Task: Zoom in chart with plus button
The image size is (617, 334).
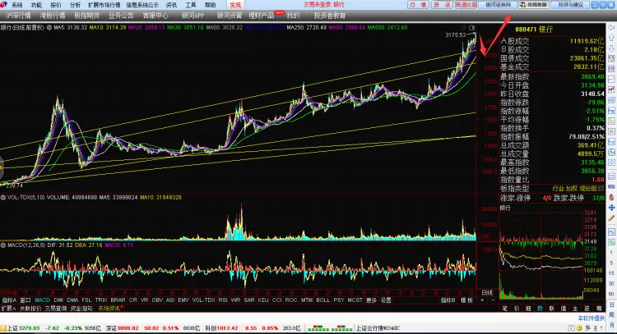Action: click(x=482, y=300)
